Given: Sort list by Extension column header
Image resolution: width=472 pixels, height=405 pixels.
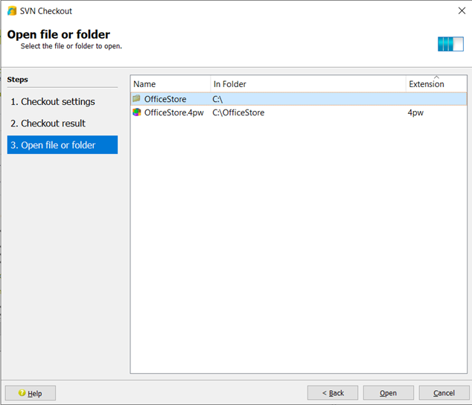Looking at the screenshot, I should [436, 84].
